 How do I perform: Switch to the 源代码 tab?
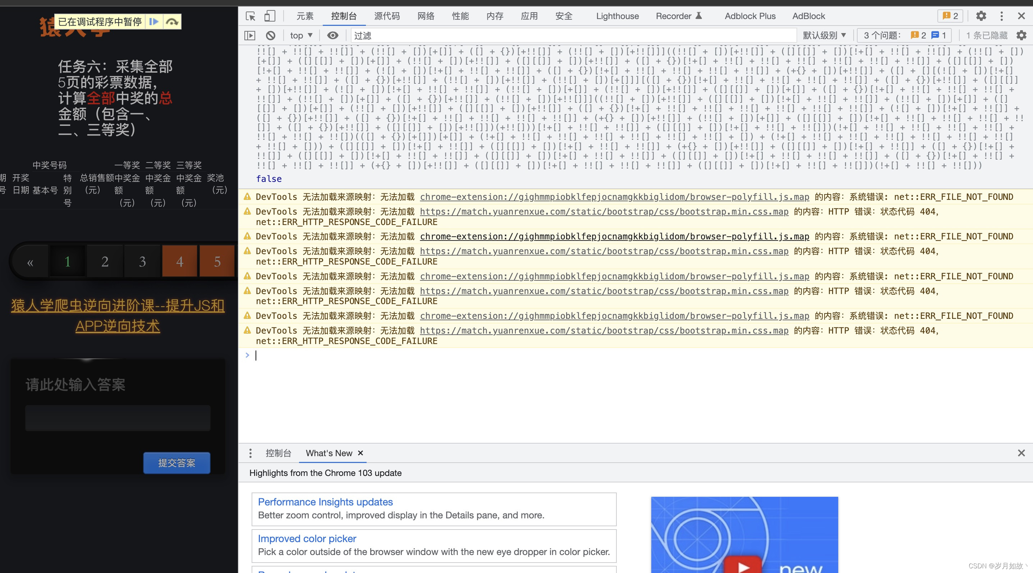tap(387, 16)
